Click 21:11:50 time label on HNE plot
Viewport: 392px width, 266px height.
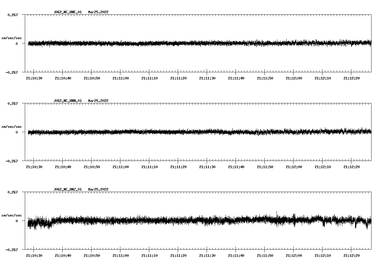coord(265,78)
